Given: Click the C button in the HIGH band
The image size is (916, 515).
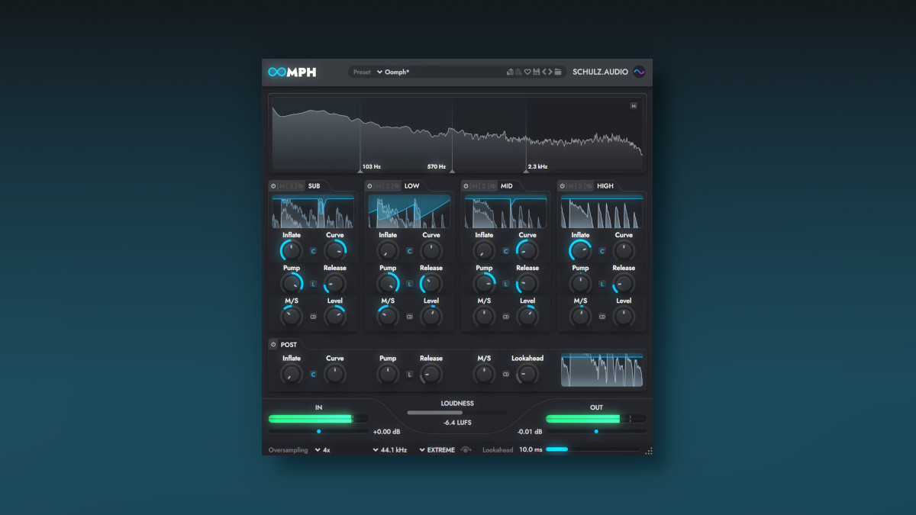Looking at the screenshot, I should coord(602,251).
